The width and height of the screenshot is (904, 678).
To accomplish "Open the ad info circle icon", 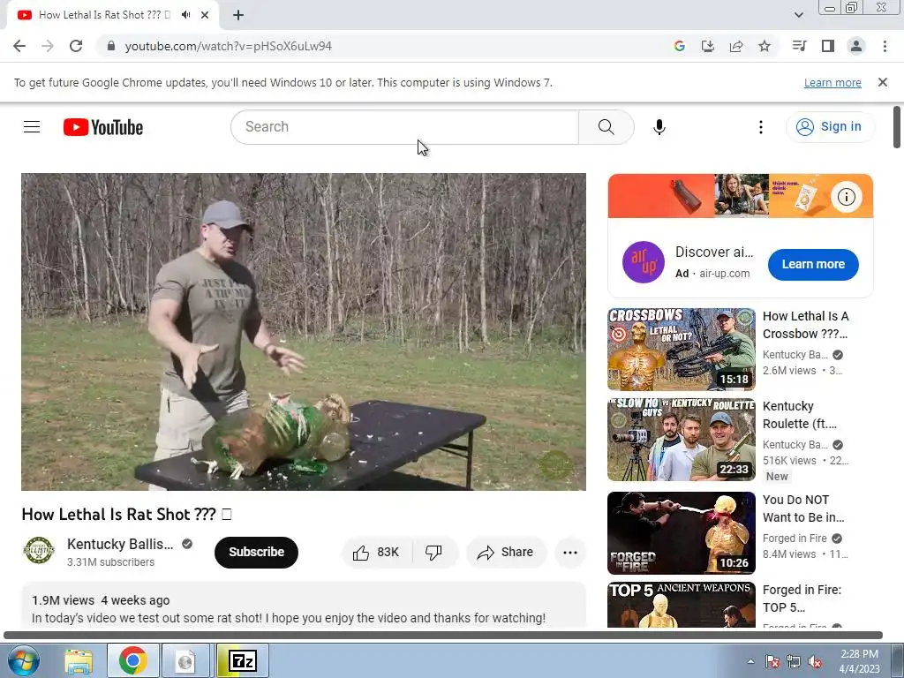I will [x=846, y=197].
